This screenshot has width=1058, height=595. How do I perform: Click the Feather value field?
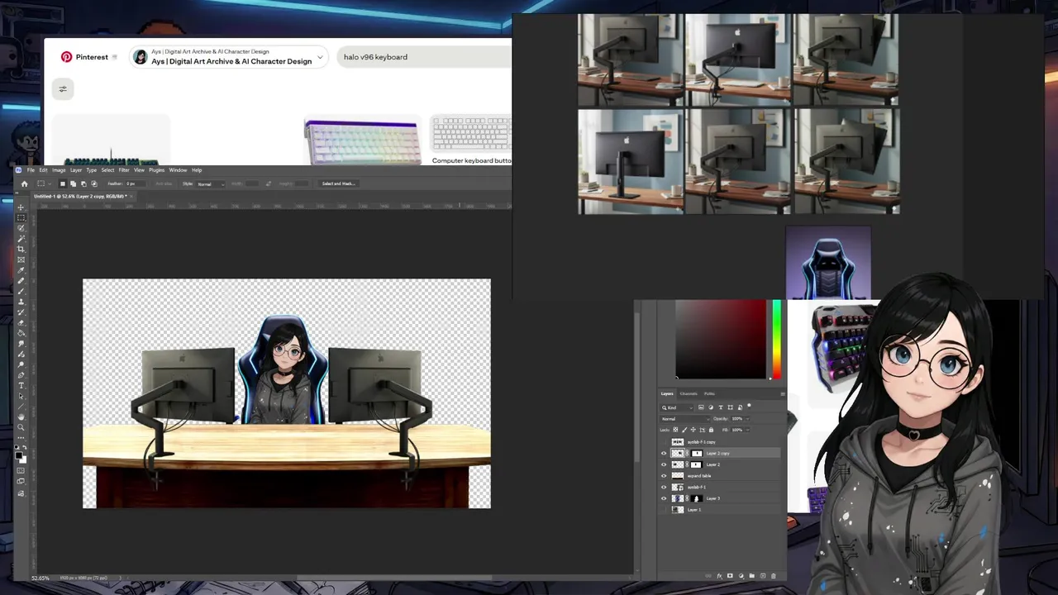coord(136,183)
